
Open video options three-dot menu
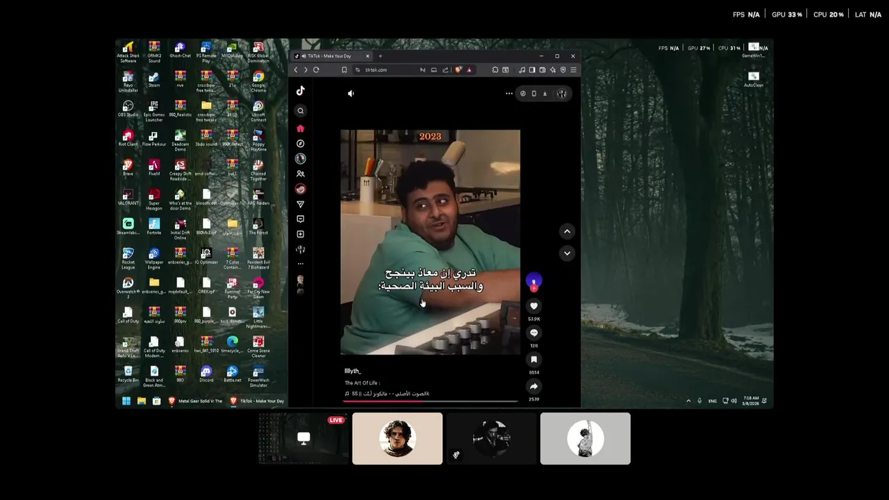[509, 94]
